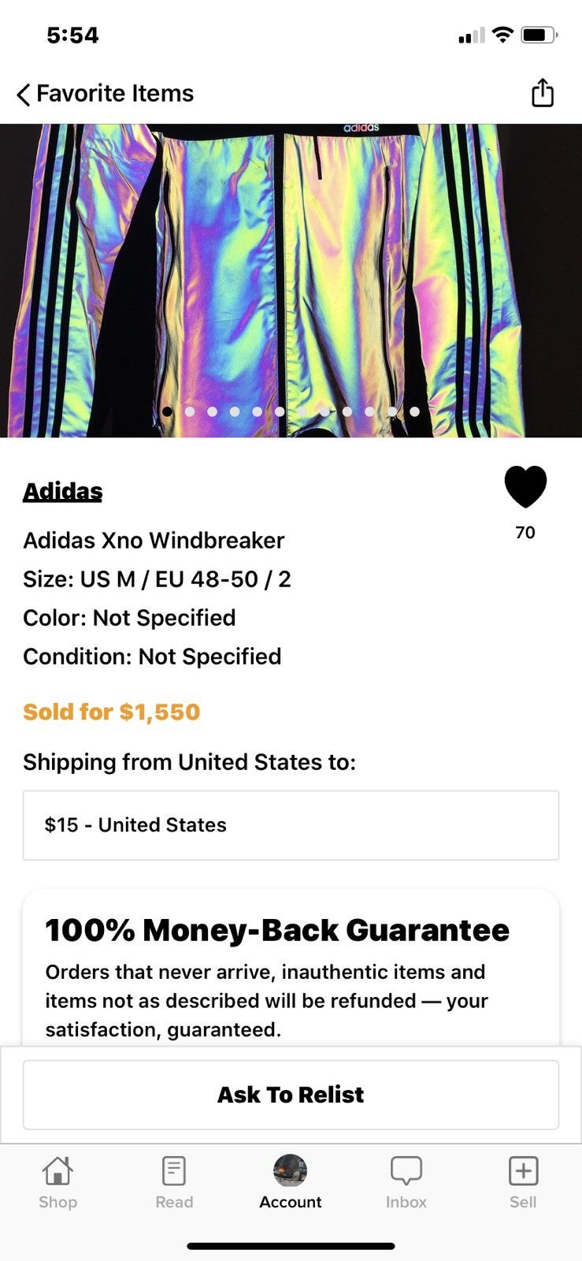
Task: Tap the back chevron beside Favorite Items
Action: click(23, 95)
